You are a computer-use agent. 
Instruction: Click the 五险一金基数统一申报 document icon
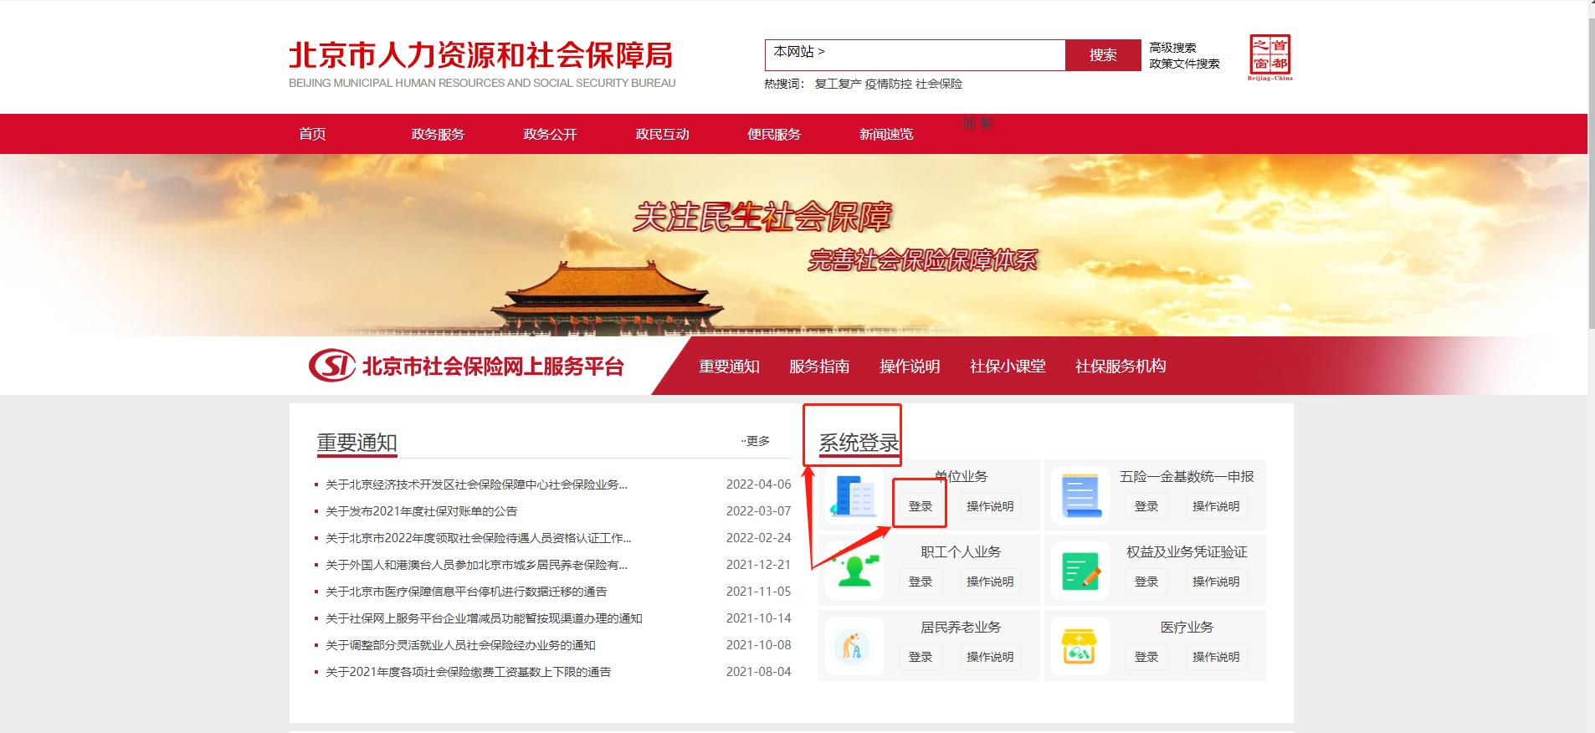1080,495
